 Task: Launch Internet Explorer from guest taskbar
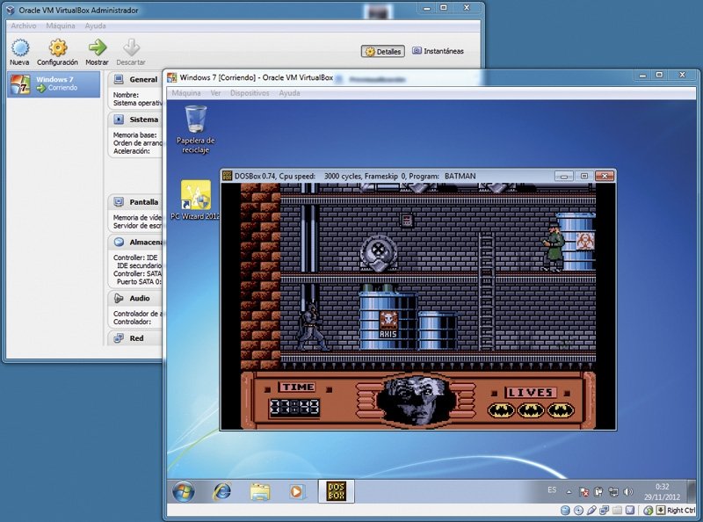(222, 491)
